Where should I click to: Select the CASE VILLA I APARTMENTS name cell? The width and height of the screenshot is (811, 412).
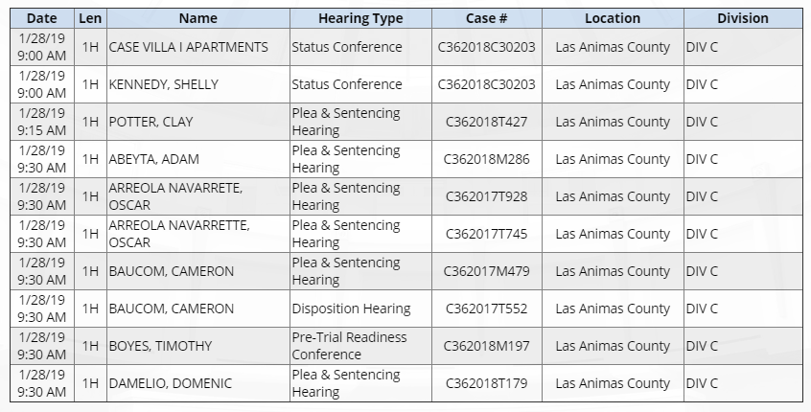click(x=198, y=47)
